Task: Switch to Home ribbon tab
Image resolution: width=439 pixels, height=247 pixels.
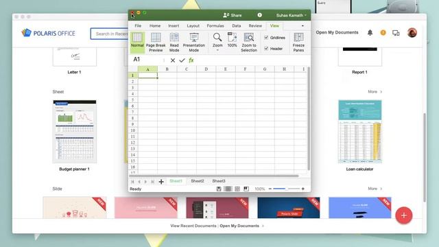Action: (155, 26)
